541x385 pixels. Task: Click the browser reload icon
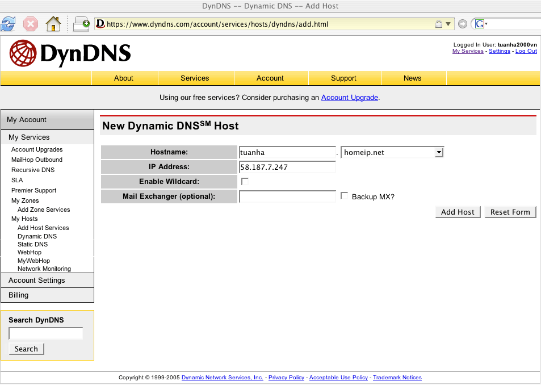[7, 24]
